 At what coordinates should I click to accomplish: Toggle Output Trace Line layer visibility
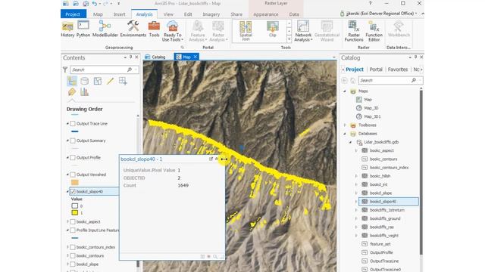73,124
